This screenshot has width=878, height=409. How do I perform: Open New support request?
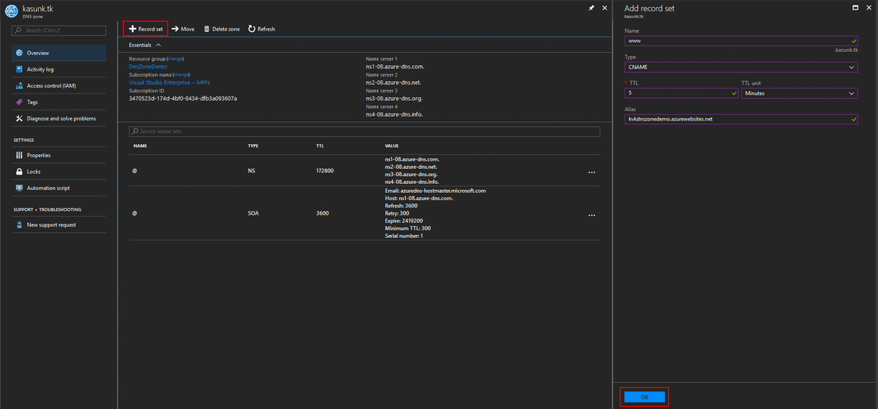coord(59,225)
